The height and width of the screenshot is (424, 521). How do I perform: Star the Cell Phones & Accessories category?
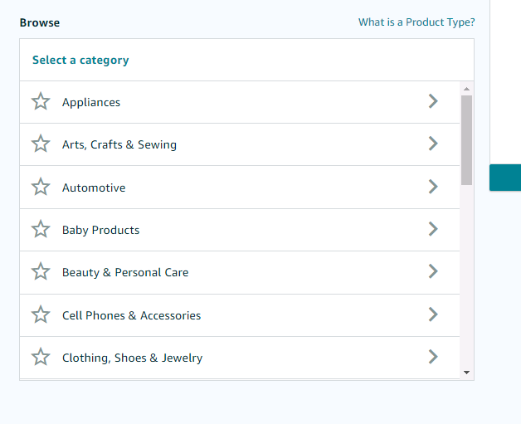click(41, 315)
